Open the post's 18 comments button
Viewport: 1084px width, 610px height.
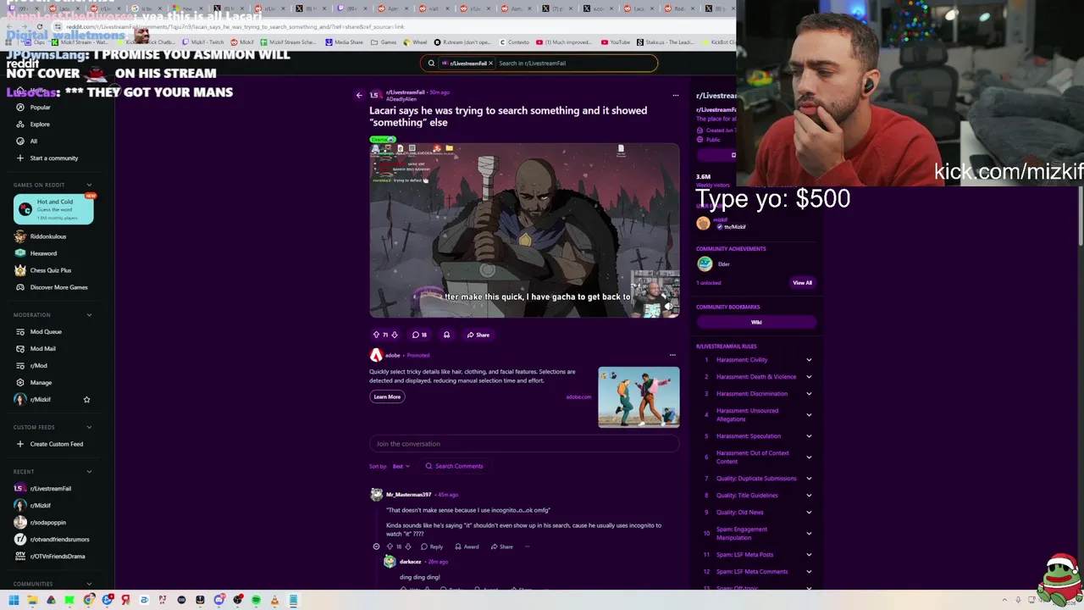coord(419,335)
